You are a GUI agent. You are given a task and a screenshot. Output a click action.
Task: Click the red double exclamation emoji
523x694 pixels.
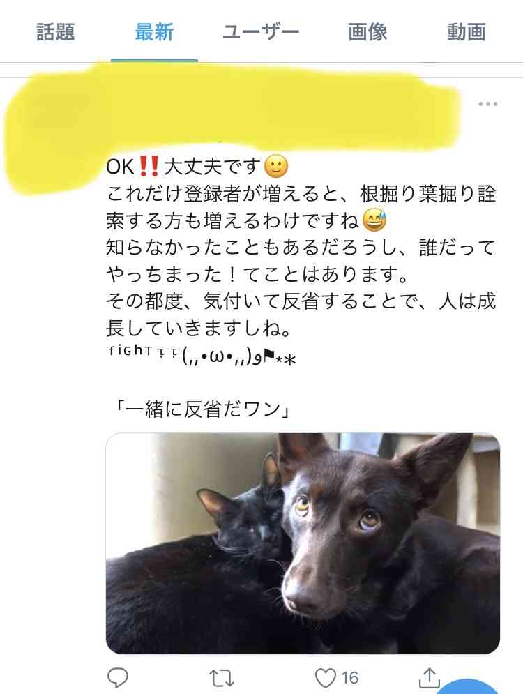coord(149,167)
